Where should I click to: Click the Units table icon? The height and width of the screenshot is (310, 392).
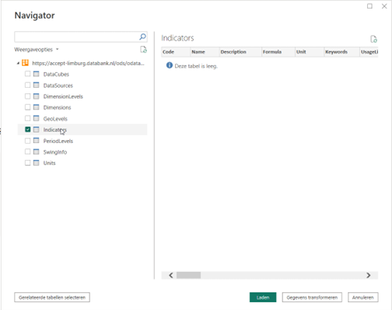click(x=37, y=162)
